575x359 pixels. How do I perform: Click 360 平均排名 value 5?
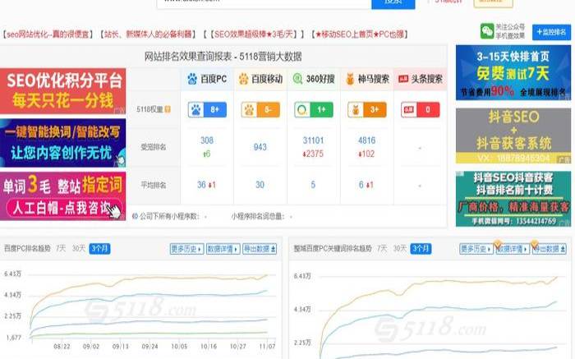point(313,185)
